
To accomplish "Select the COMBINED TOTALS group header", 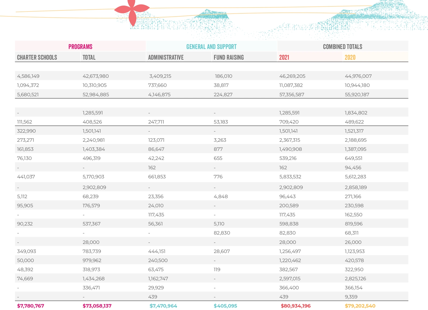I will click(x=342, y=47).
